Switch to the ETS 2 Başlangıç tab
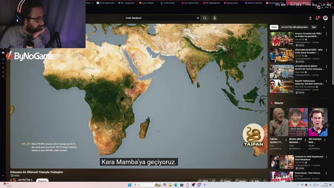The height and width of the screenshot is (188, 334). pos(212,3)
